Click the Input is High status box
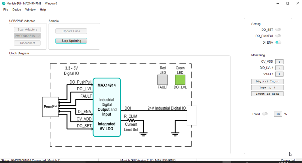Viewport: 302px width, 163px height. [x=267, y=94]
